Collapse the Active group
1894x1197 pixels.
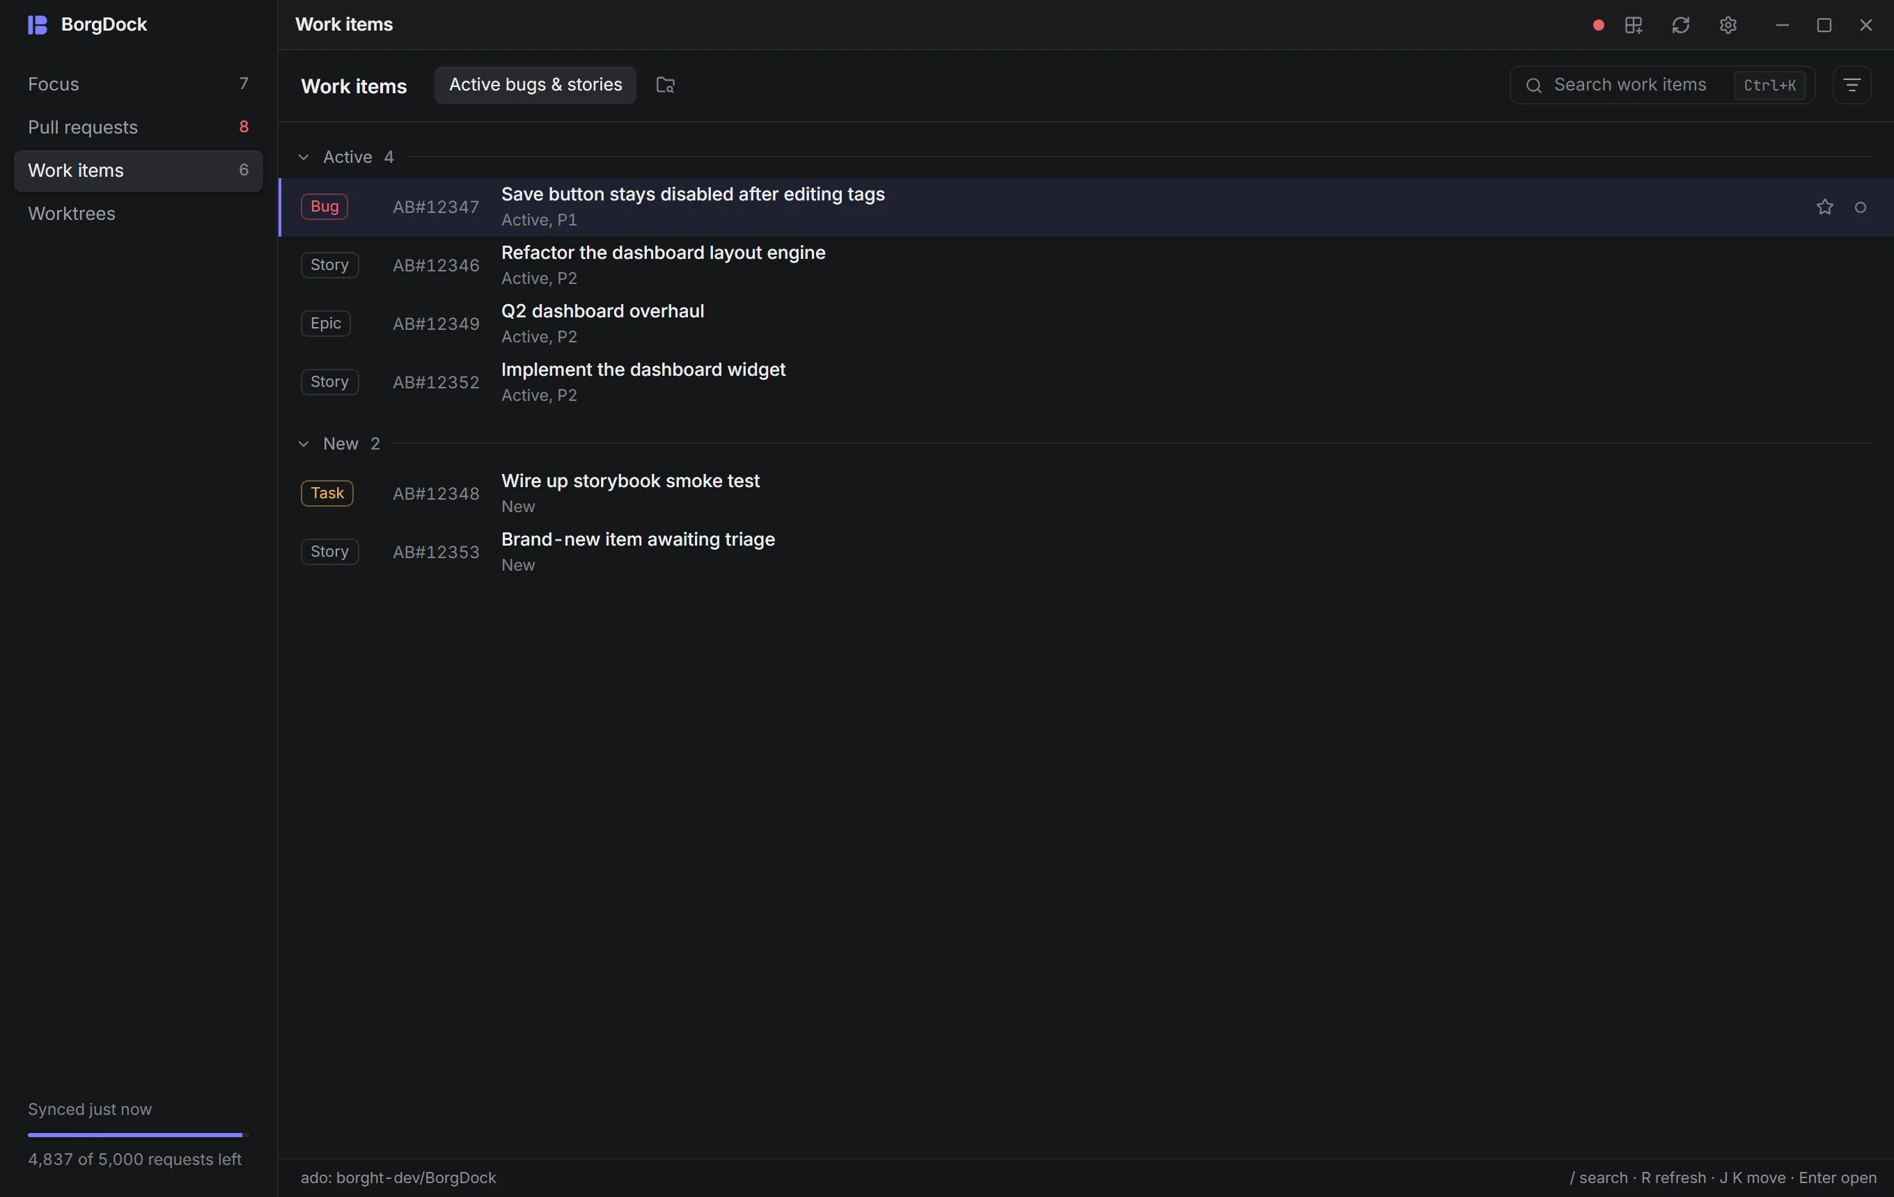pyautogui.click(x=304, y=157)
